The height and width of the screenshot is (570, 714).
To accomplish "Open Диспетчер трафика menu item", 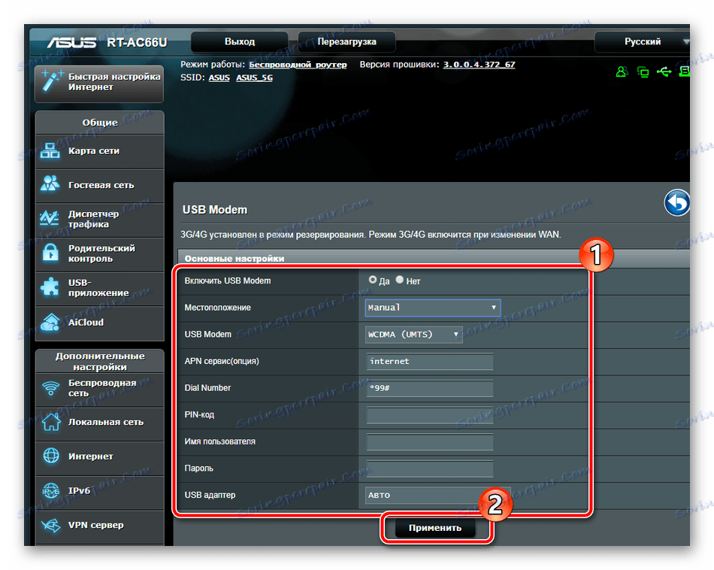I will tap(99, 219).
